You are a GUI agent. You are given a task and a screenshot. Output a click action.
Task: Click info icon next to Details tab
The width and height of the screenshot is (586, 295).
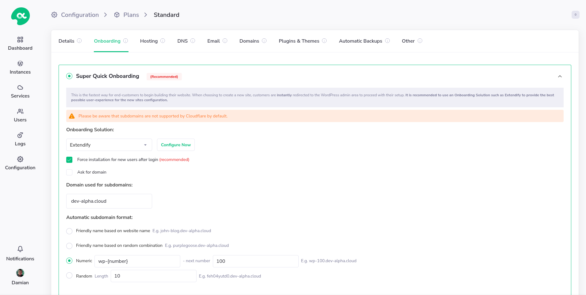(x=79, y=41)
